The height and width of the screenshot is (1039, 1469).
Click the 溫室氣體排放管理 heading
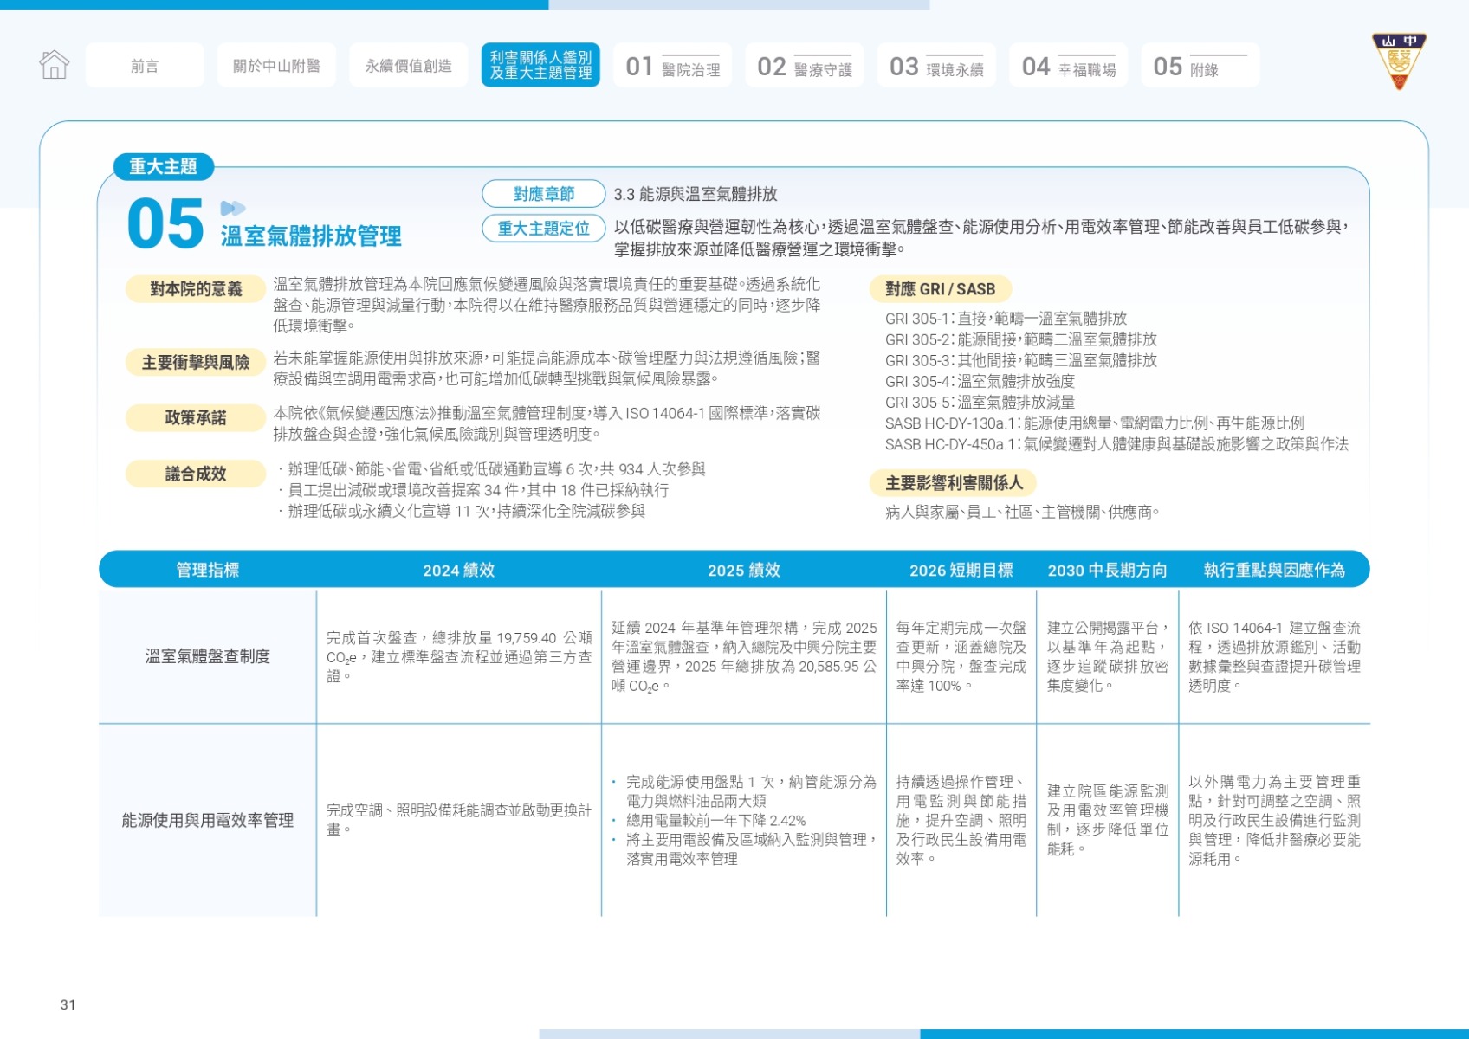[x=311, y=236]
